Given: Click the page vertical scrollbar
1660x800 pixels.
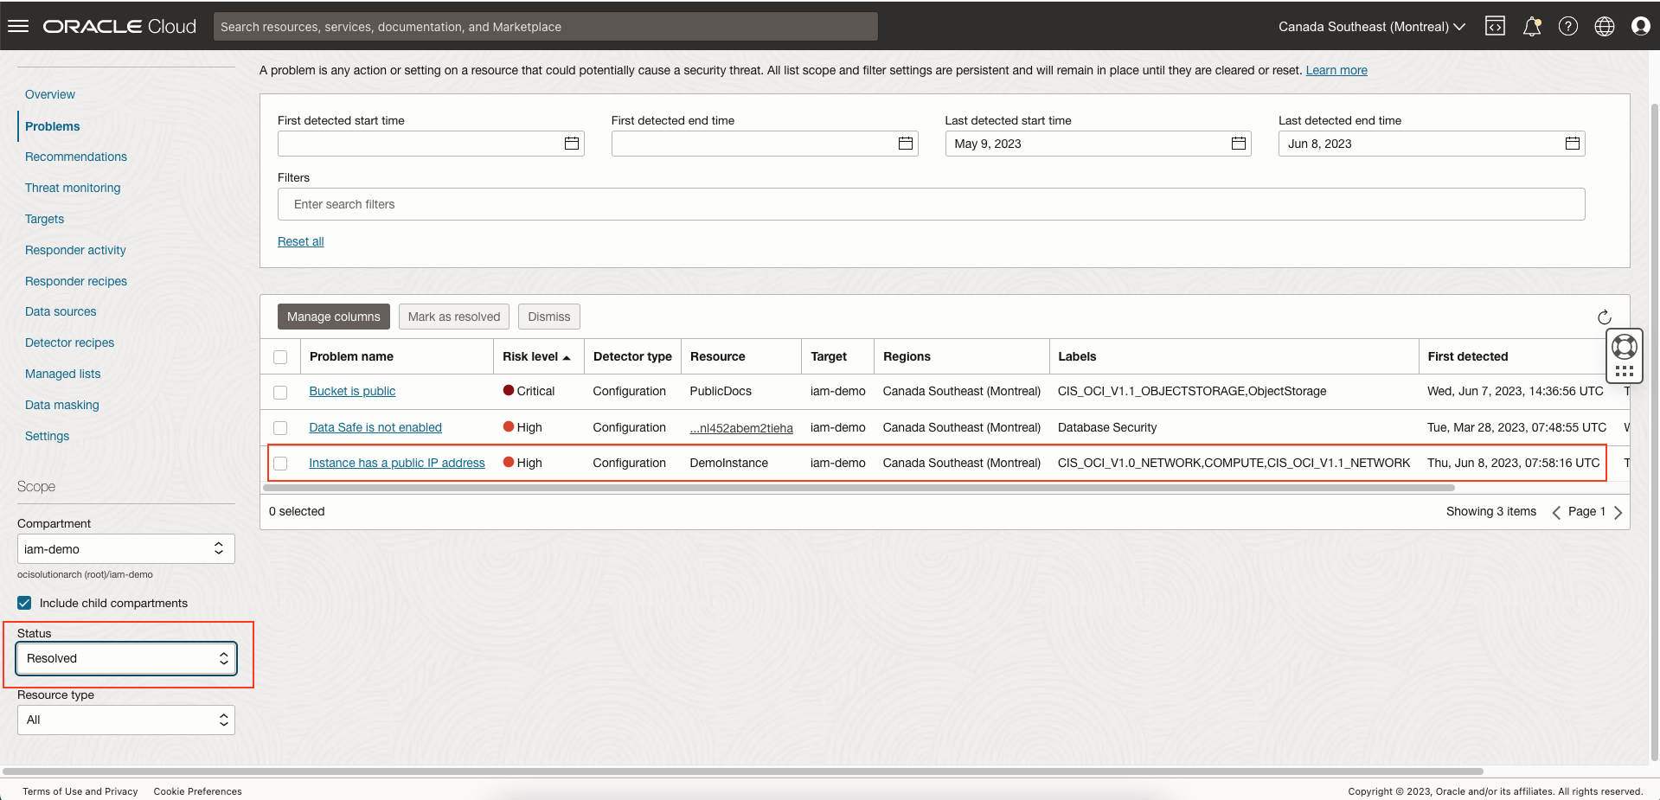Looking at the screenshot, I should 1655,432.
